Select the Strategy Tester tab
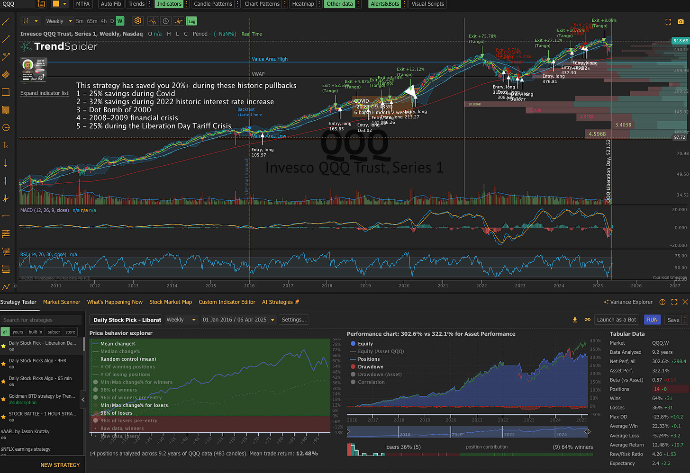The image size is (690, 473). [18, 302]
